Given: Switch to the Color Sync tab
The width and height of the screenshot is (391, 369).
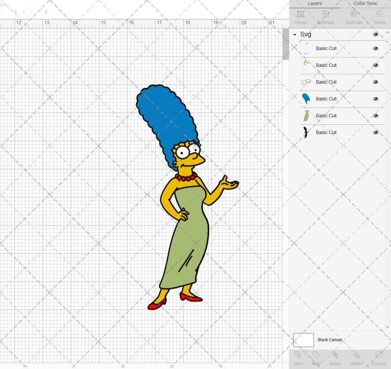Looking at the screenshot, I should pyautogui.click(x=365, y=4).
